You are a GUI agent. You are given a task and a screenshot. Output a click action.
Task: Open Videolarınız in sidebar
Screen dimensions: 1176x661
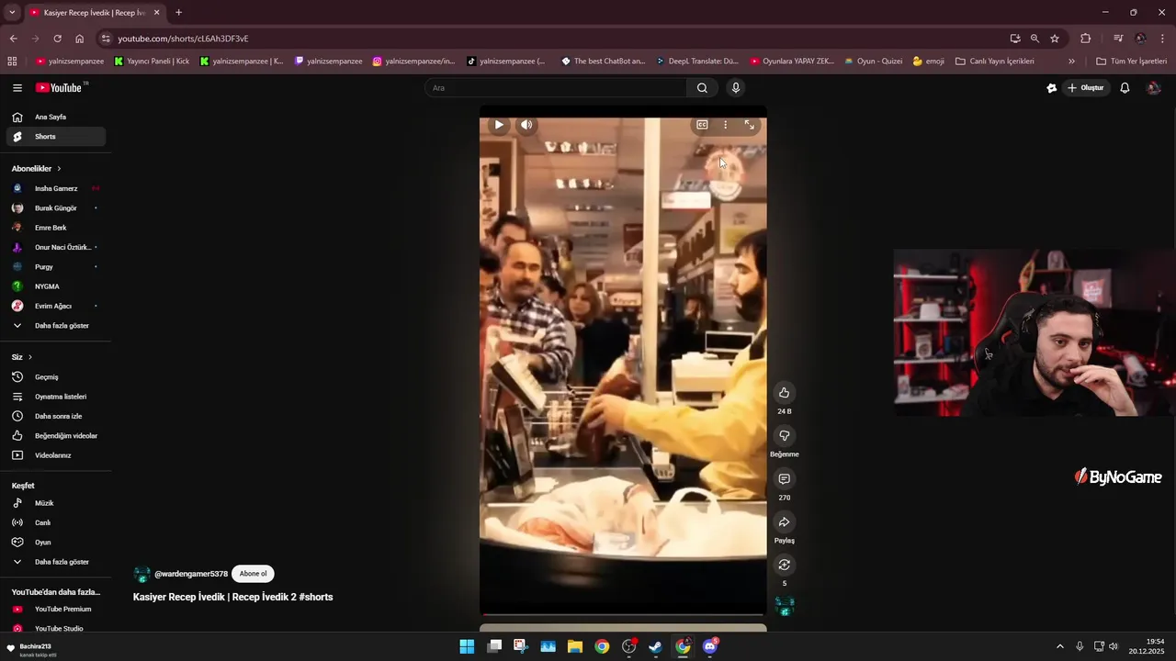[56, 455]
